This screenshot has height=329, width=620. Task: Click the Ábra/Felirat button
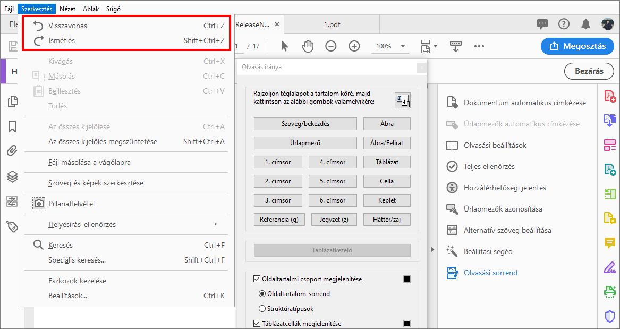(x=387, y=143)
